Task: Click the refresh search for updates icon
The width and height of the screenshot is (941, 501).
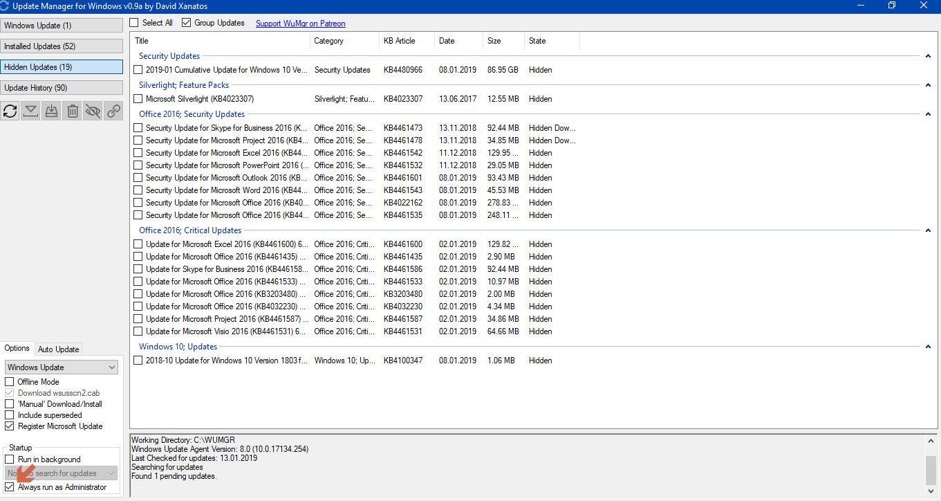Action: (10, 111)
